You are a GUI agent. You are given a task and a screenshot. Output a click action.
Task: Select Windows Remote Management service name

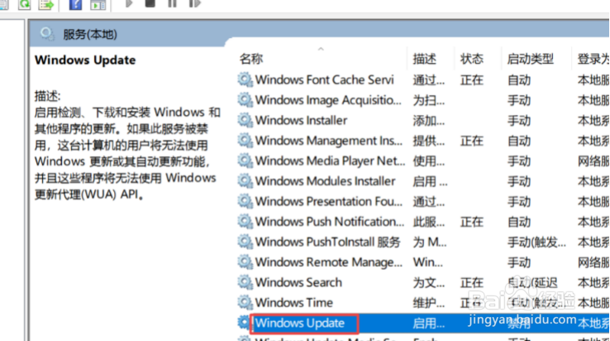tap(329, 262)
